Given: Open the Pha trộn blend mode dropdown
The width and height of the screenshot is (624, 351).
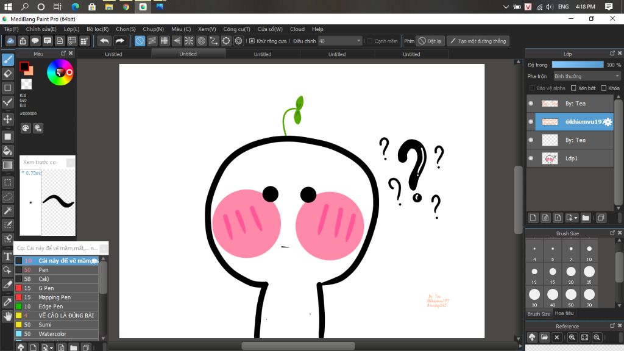Looking at the screenshot, I should click(587, 76).
